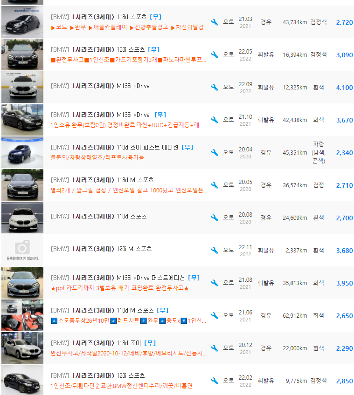354x395 pixels.
Task: Open listing title M135i xDrive with 12,325km
Action: click(x=100, y=86)
